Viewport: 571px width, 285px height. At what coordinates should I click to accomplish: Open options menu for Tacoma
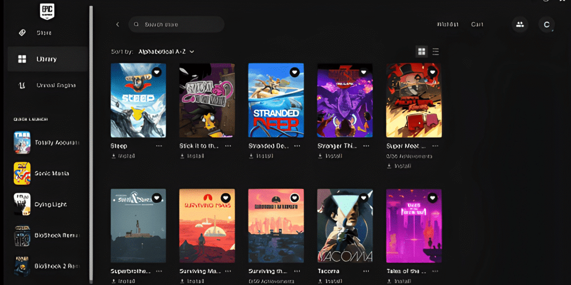(366, 271)
